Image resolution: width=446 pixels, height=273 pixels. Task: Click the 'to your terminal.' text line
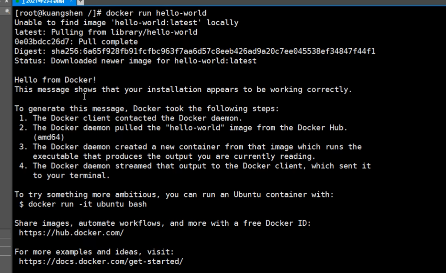[71, 175]
